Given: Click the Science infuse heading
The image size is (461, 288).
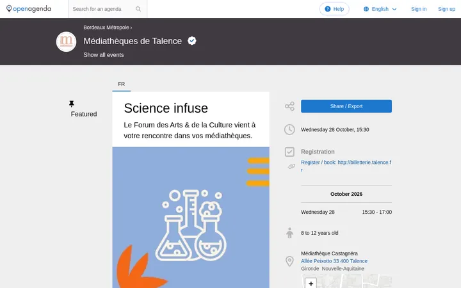Looking at the screenshot, I should tap(166, 108).
